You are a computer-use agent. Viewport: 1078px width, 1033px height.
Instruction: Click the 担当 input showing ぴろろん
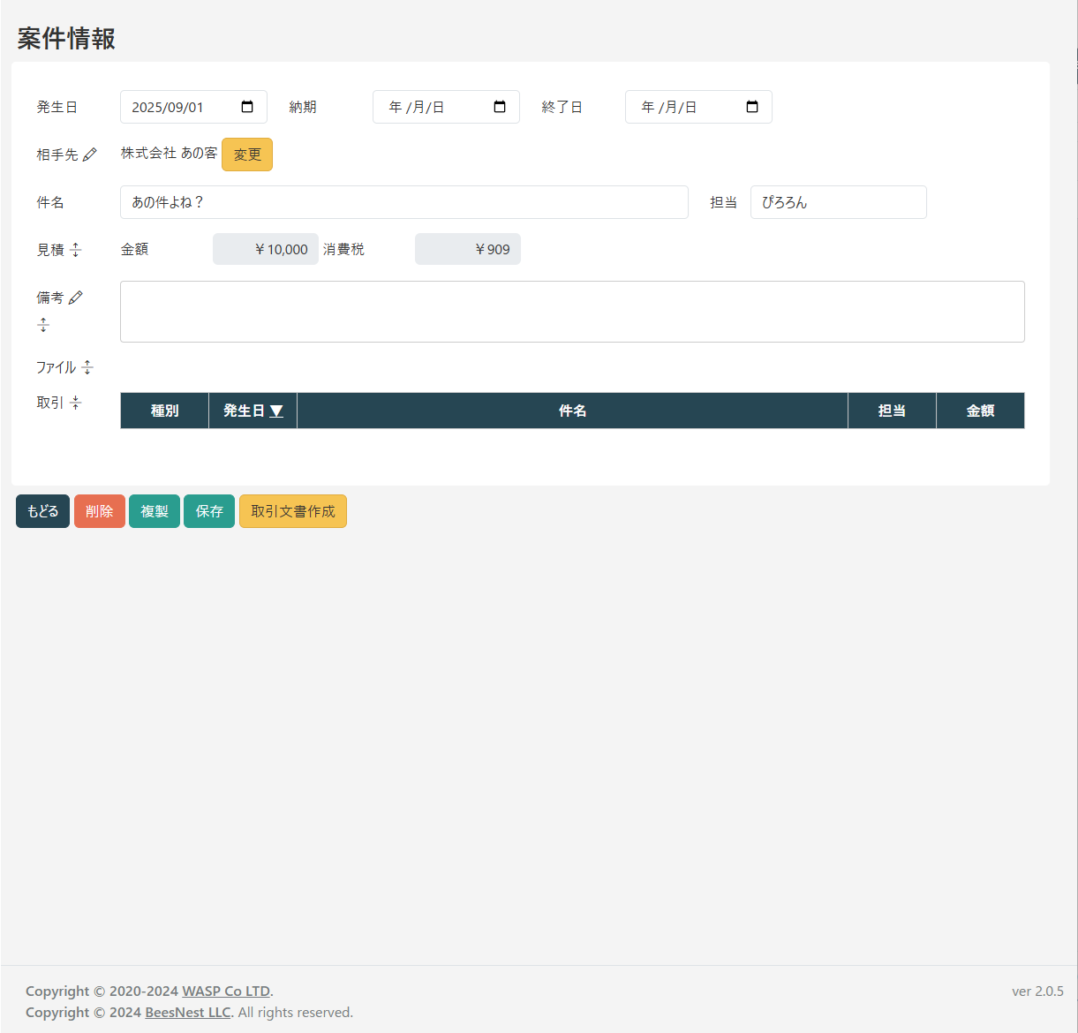tap(837, 202)
